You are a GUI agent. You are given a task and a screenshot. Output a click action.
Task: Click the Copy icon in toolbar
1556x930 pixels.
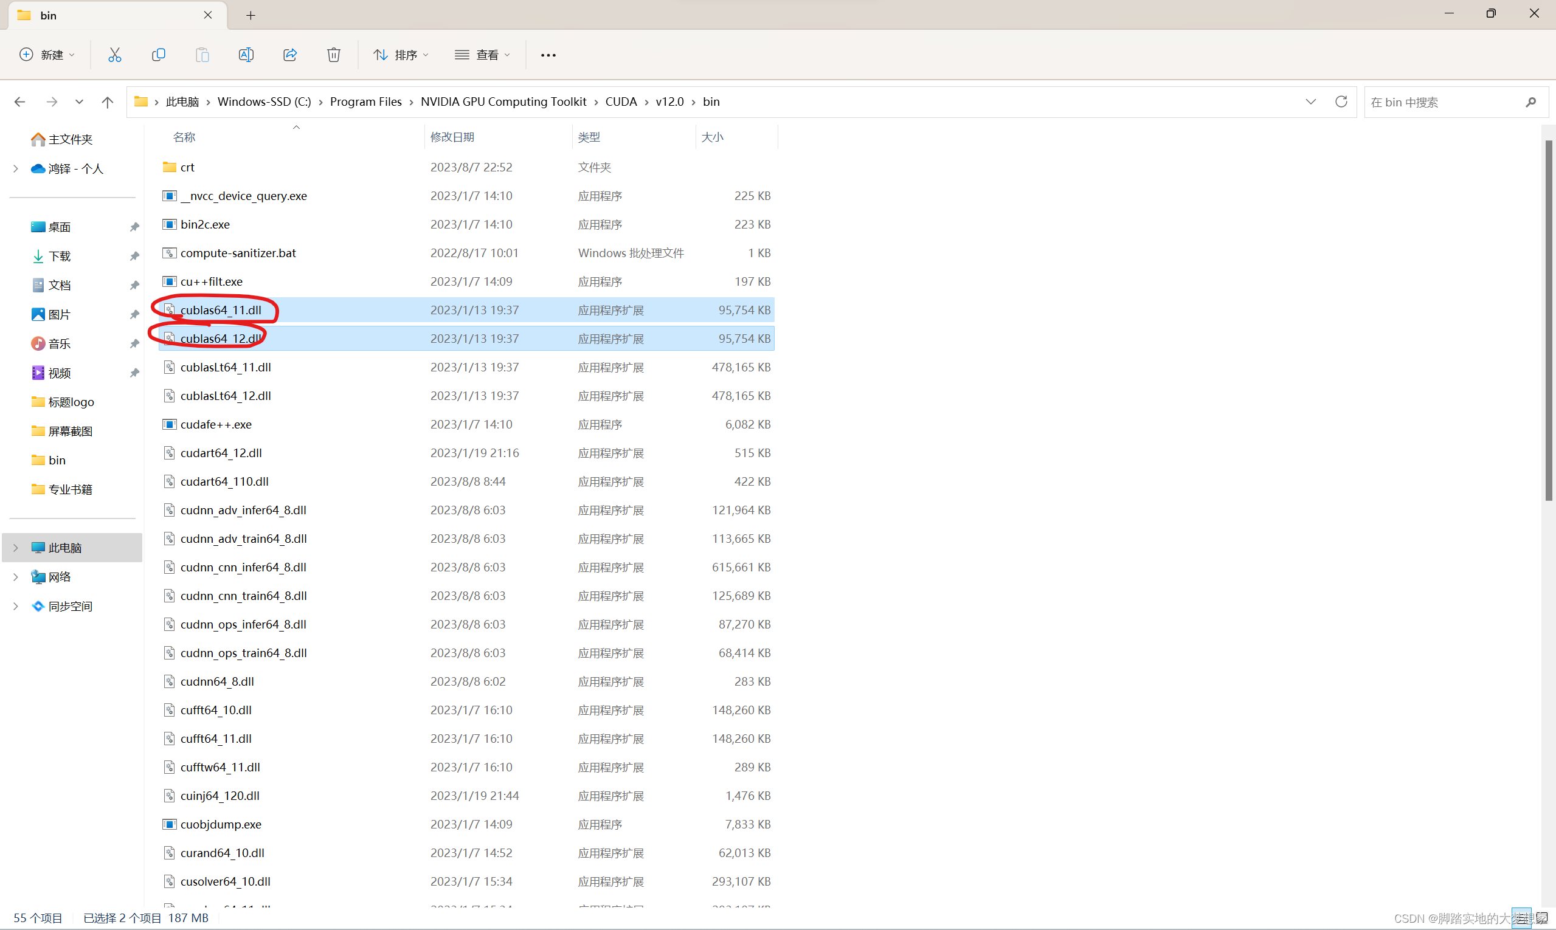pyautogui.click(x=159, y=55)
